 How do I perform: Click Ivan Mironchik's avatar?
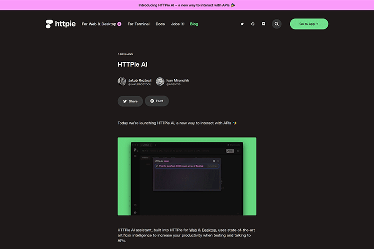pos(160,81)
